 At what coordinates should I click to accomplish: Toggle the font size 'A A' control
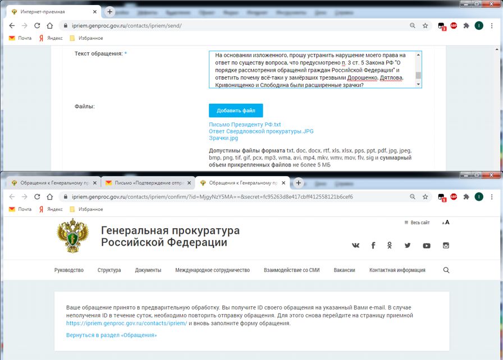click(446, 222)
